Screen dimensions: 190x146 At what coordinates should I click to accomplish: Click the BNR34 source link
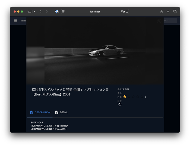coord(126,89)
